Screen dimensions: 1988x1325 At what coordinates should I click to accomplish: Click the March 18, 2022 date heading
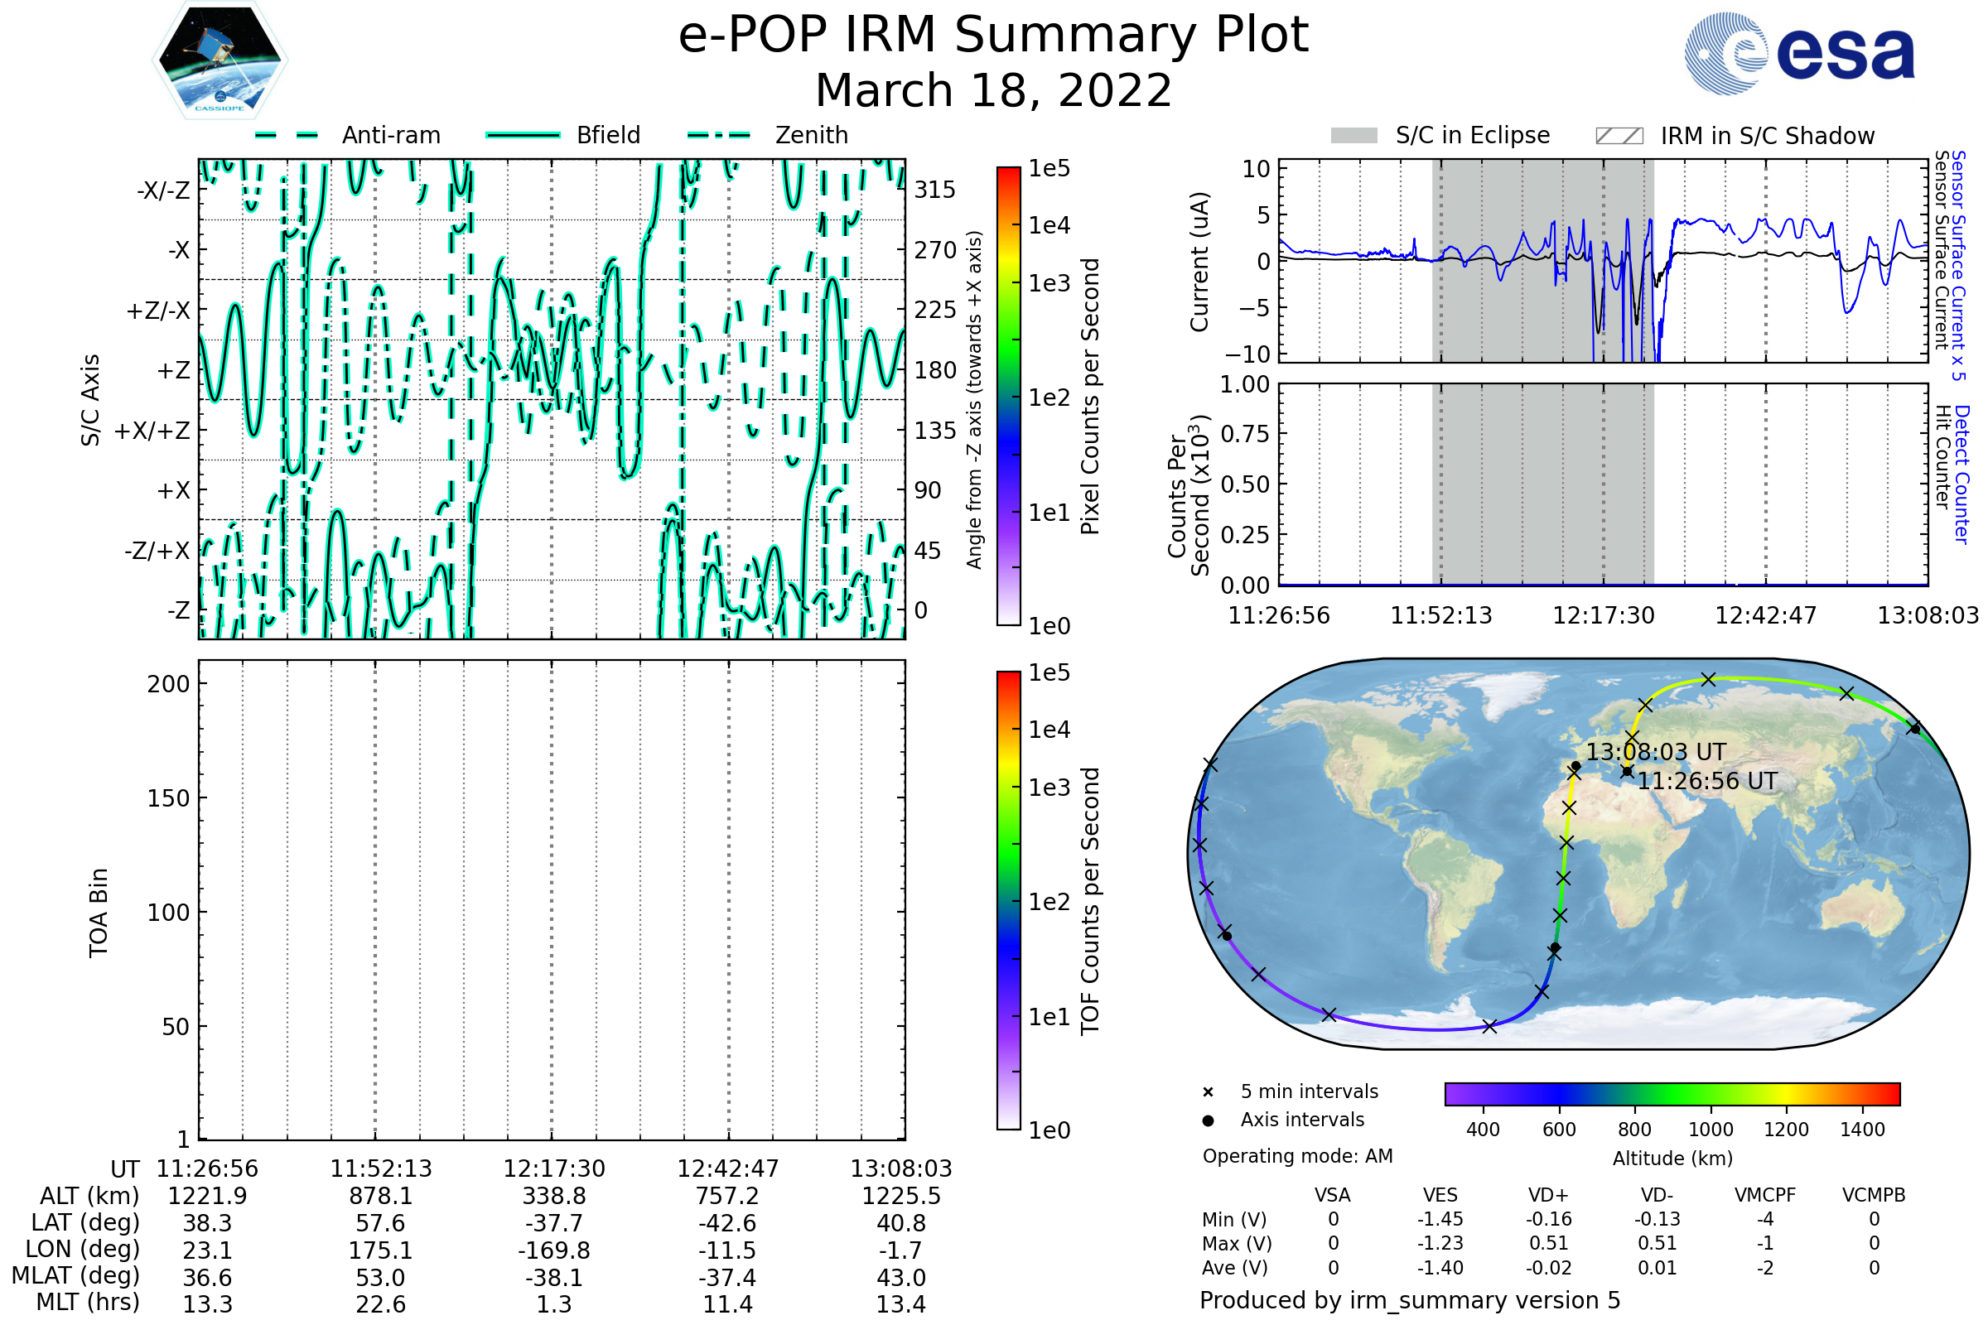pyautogui.click(x=993, y=90)
